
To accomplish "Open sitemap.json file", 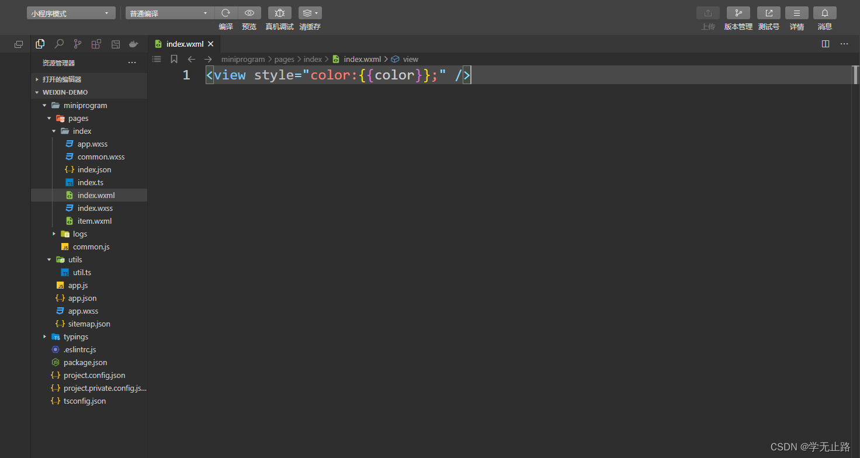I will 89,324.
